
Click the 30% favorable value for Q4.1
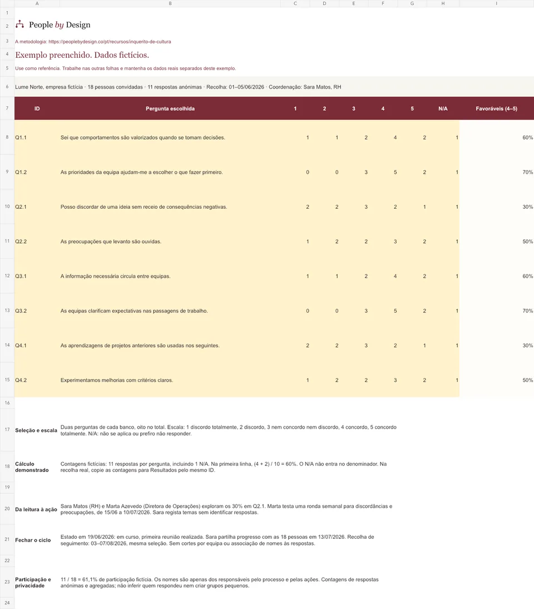(x=527, y=346)
